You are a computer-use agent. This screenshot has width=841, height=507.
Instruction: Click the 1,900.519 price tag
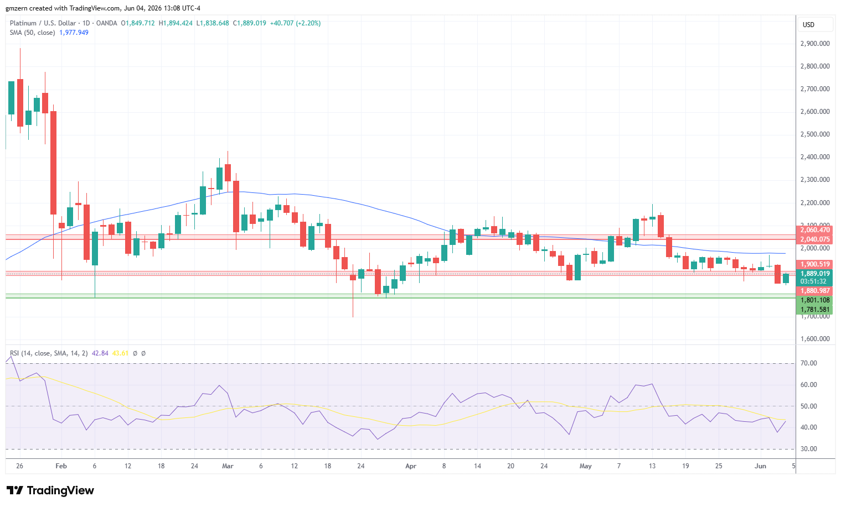pyautogui.click(x=815, y=264)
